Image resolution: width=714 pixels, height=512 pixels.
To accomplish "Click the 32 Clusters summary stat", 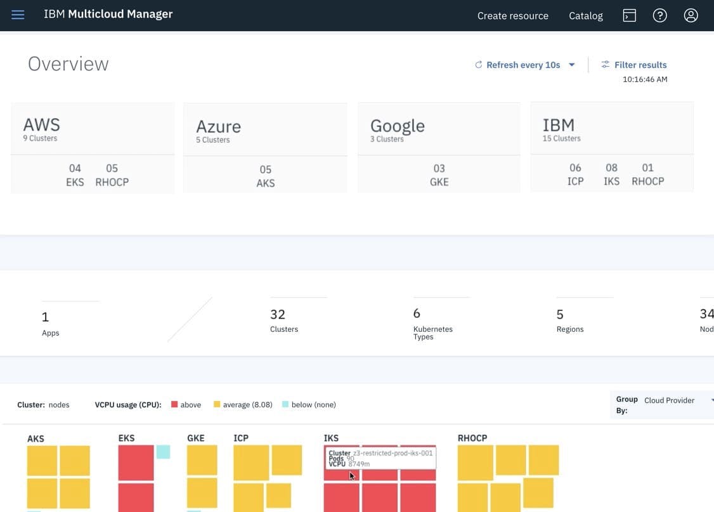I will tap(283, 320).
